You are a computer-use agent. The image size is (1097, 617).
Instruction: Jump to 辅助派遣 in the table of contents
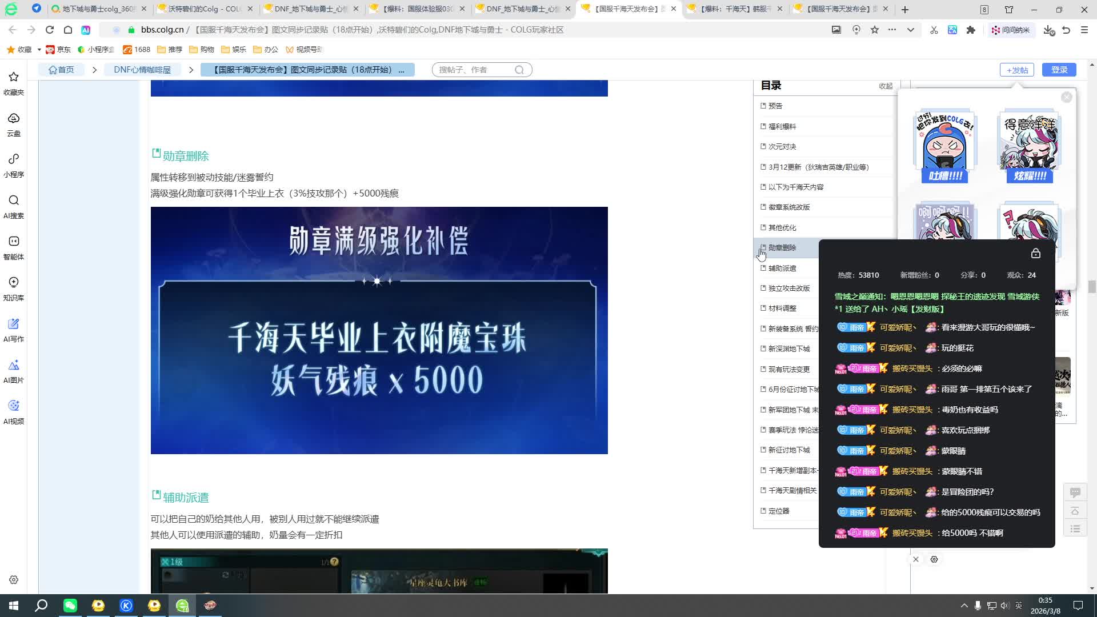pos(782,268)
